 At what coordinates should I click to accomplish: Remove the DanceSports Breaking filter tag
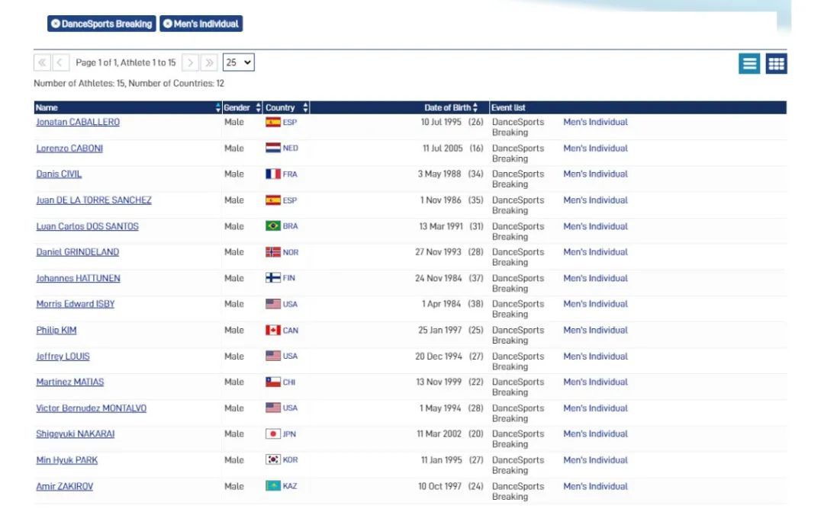[56, 24]
